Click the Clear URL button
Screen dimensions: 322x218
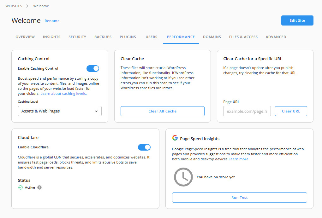click(x=291, y=111)
